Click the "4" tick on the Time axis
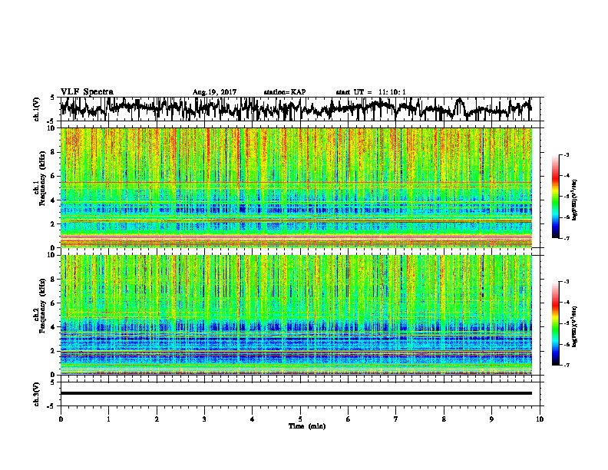The width and height of the screenshot is (608, 470). tap(253, 419)
